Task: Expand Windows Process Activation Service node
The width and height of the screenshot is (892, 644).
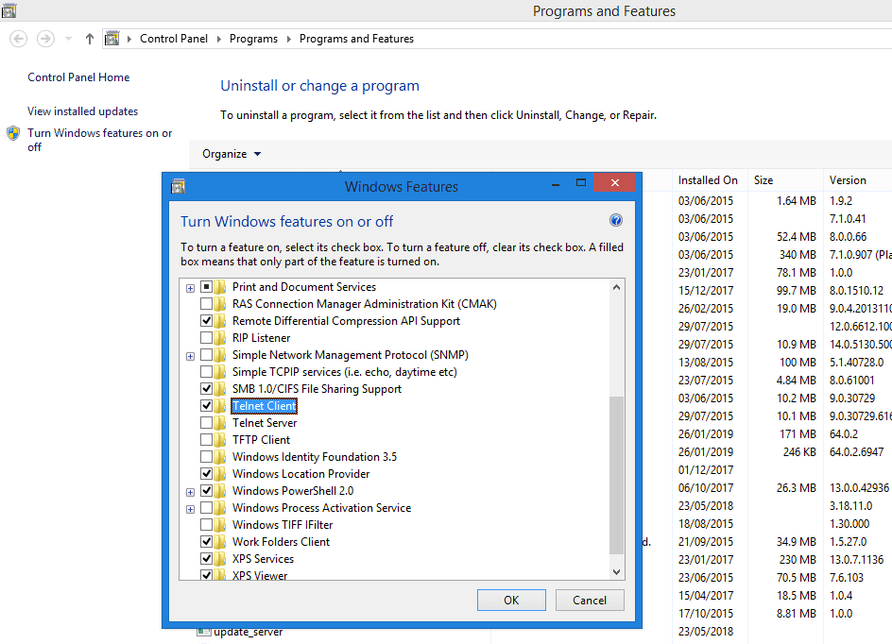Action: point(191,509)
